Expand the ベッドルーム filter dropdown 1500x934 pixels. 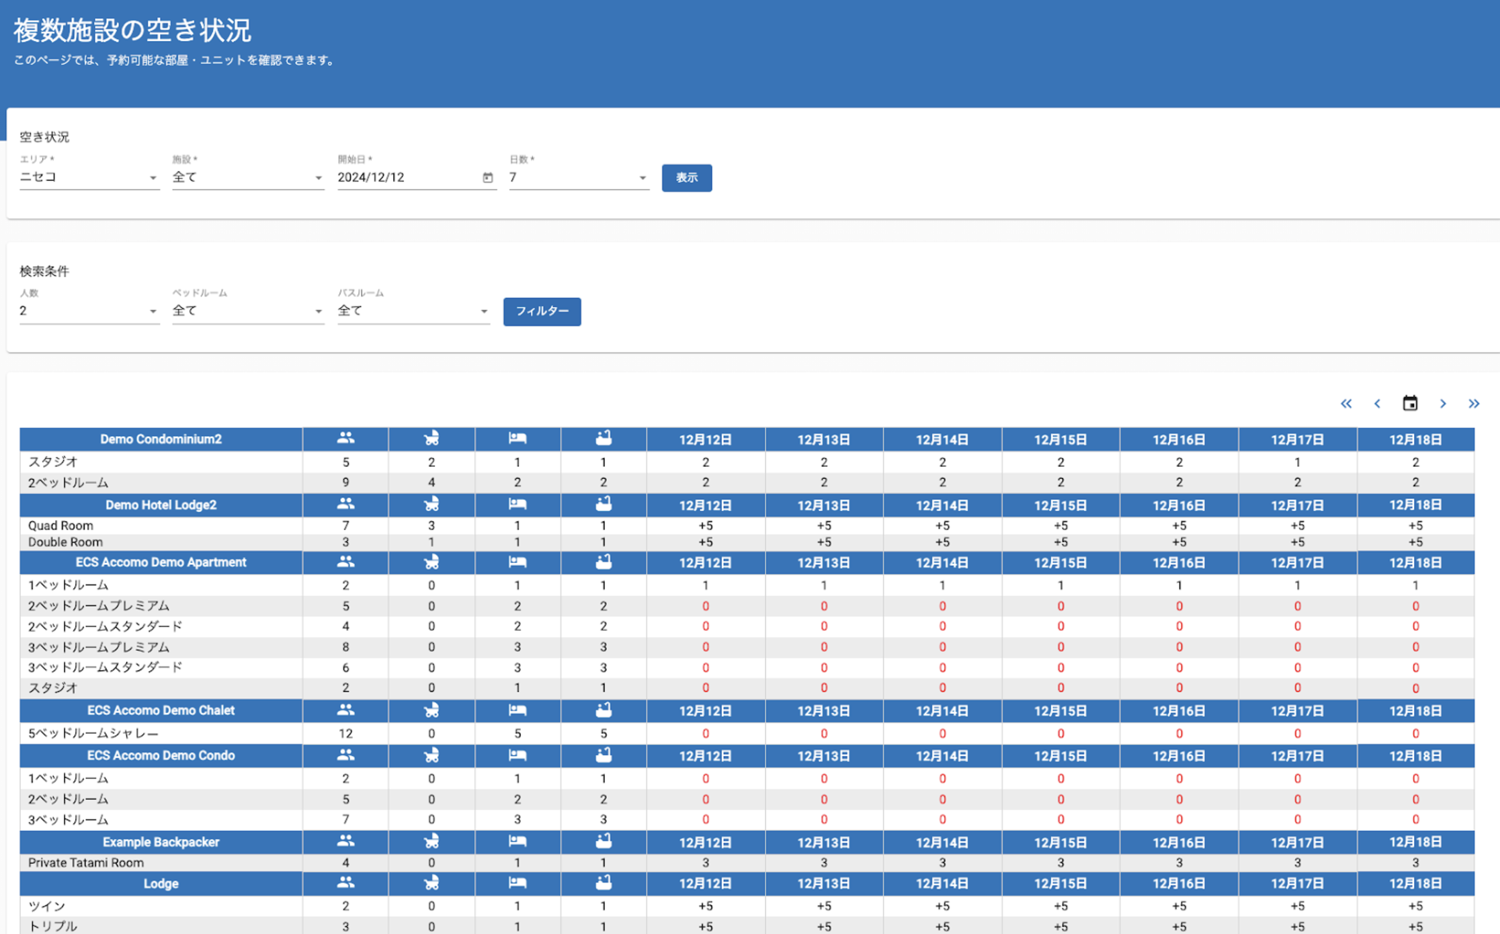pyautogui.click(x=247, y=311)
